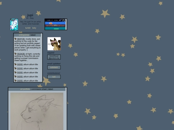Viewport: 174px width, 130px height.
Task: Click the scrollbar of the art portfolio box
Action: pos(66,109)
